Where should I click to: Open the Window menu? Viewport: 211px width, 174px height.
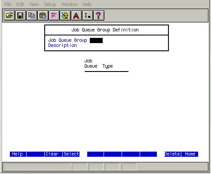tap(70, 4)
